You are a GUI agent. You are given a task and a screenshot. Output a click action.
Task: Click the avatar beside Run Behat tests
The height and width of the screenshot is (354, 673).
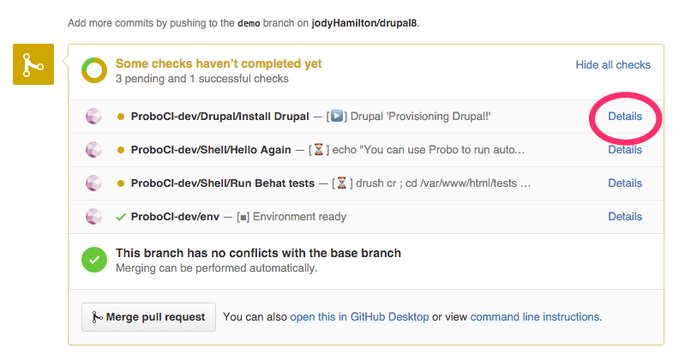94,183
